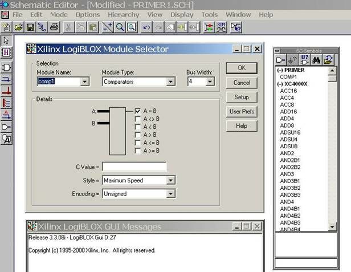
Task: Click the symbol list scroll up arrow
Action: tap(332, 71)
